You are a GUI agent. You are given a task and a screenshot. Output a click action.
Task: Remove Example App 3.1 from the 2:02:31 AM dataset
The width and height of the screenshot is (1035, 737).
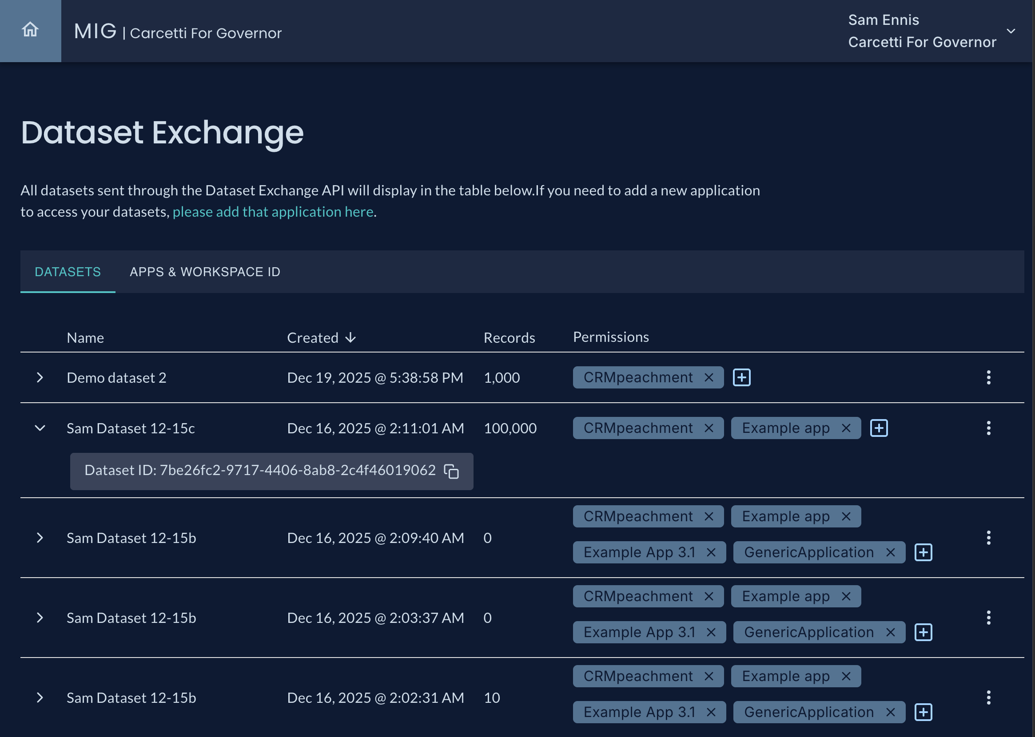pos(711,712)
